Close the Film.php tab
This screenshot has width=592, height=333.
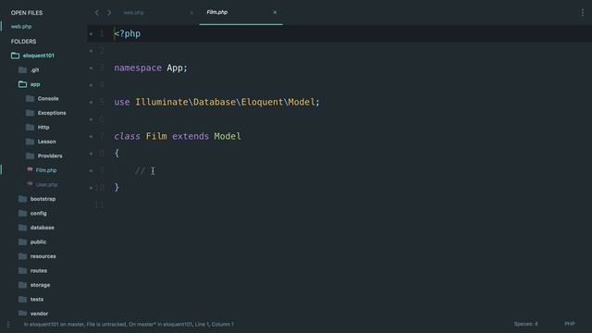pos(275,12)
